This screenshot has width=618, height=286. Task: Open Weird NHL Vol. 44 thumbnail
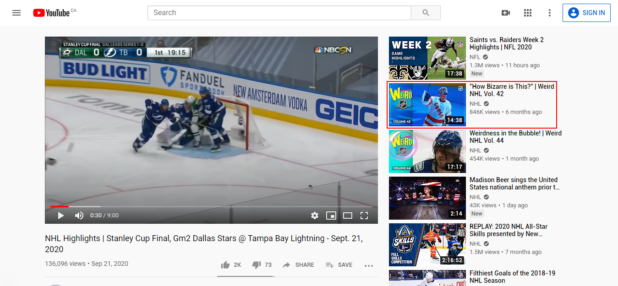point(427,152)
